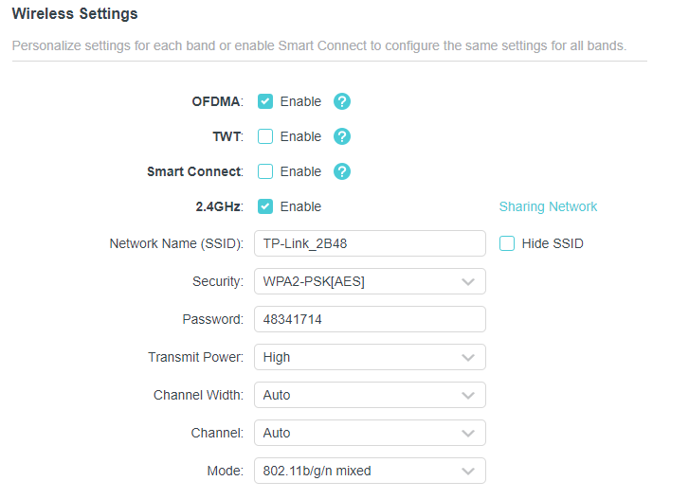Screen dimensions: 689x499
Task: Click the Transmit Power chevron arrow
Action: coord(467,357)
